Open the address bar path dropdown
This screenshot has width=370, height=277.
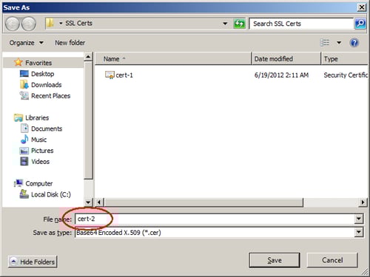225,24
